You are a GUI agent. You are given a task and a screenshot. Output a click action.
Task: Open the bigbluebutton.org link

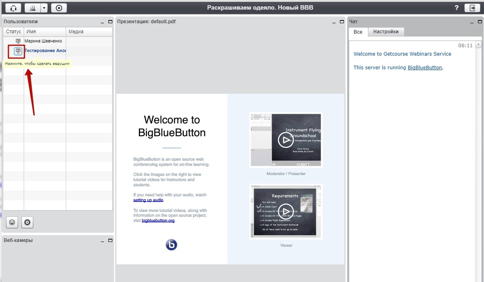pos(158,221)
